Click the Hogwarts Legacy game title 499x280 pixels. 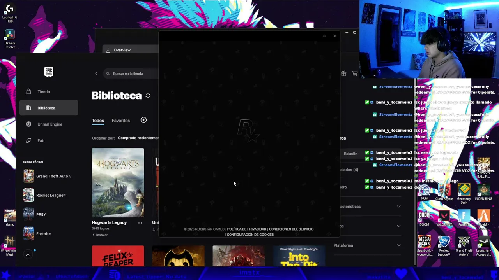pos(109,223)
